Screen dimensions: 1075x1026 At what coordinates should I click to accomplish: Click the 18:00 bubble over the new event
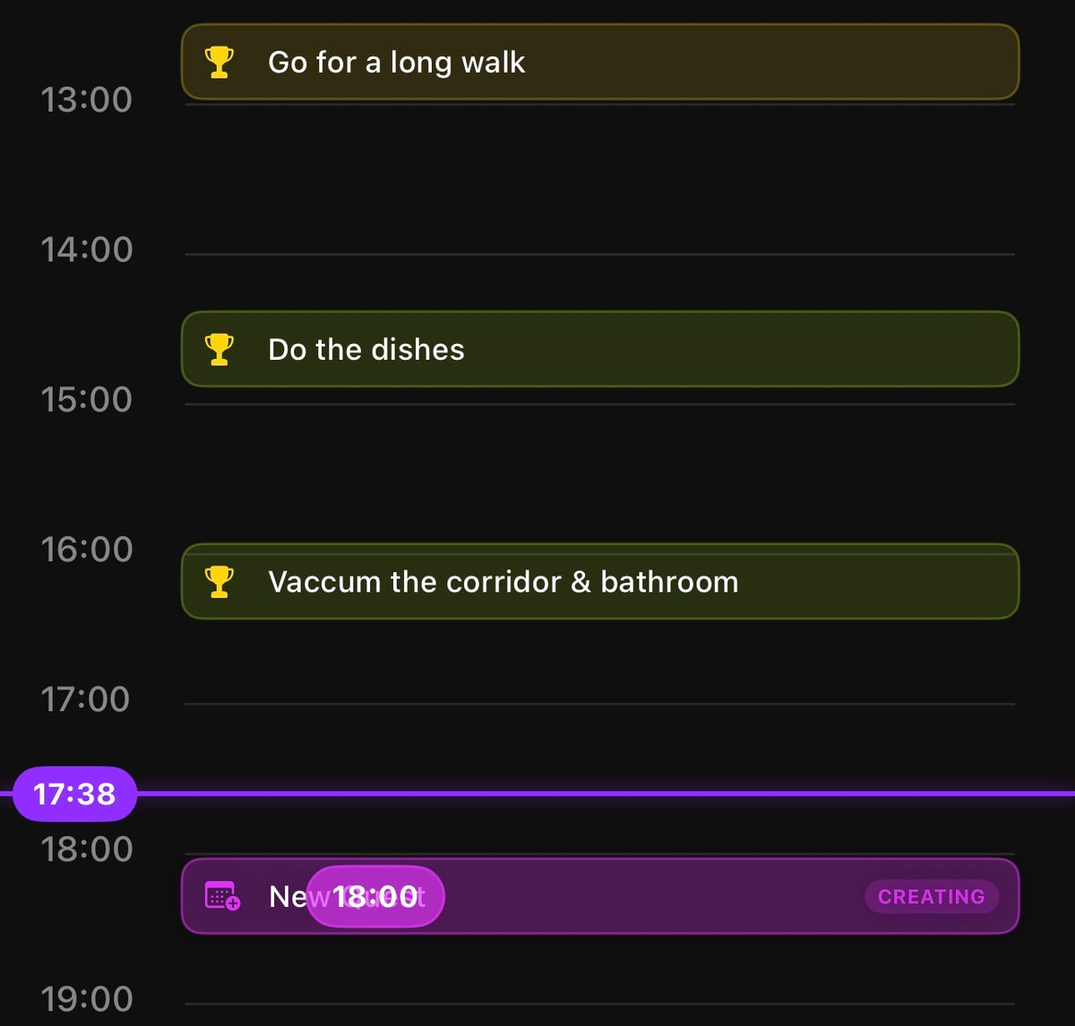[x=375, y=896]
